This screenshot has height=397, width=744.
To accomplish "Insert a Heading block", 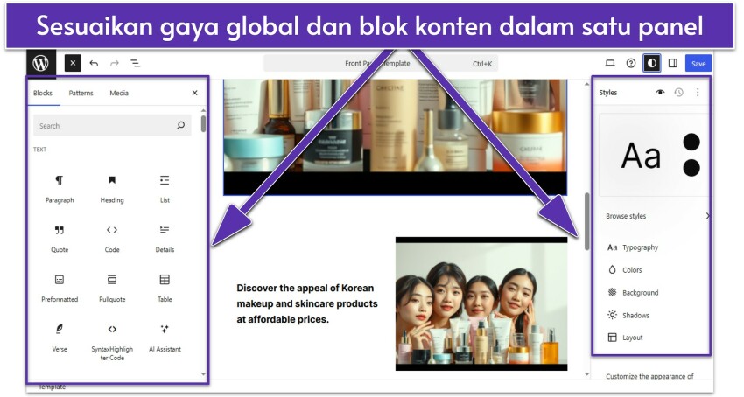I will [112, 188].
